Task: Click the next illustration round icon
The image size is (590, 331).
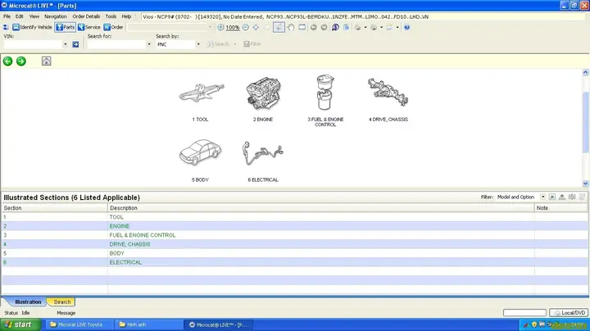Action: (x=324, y=27)
